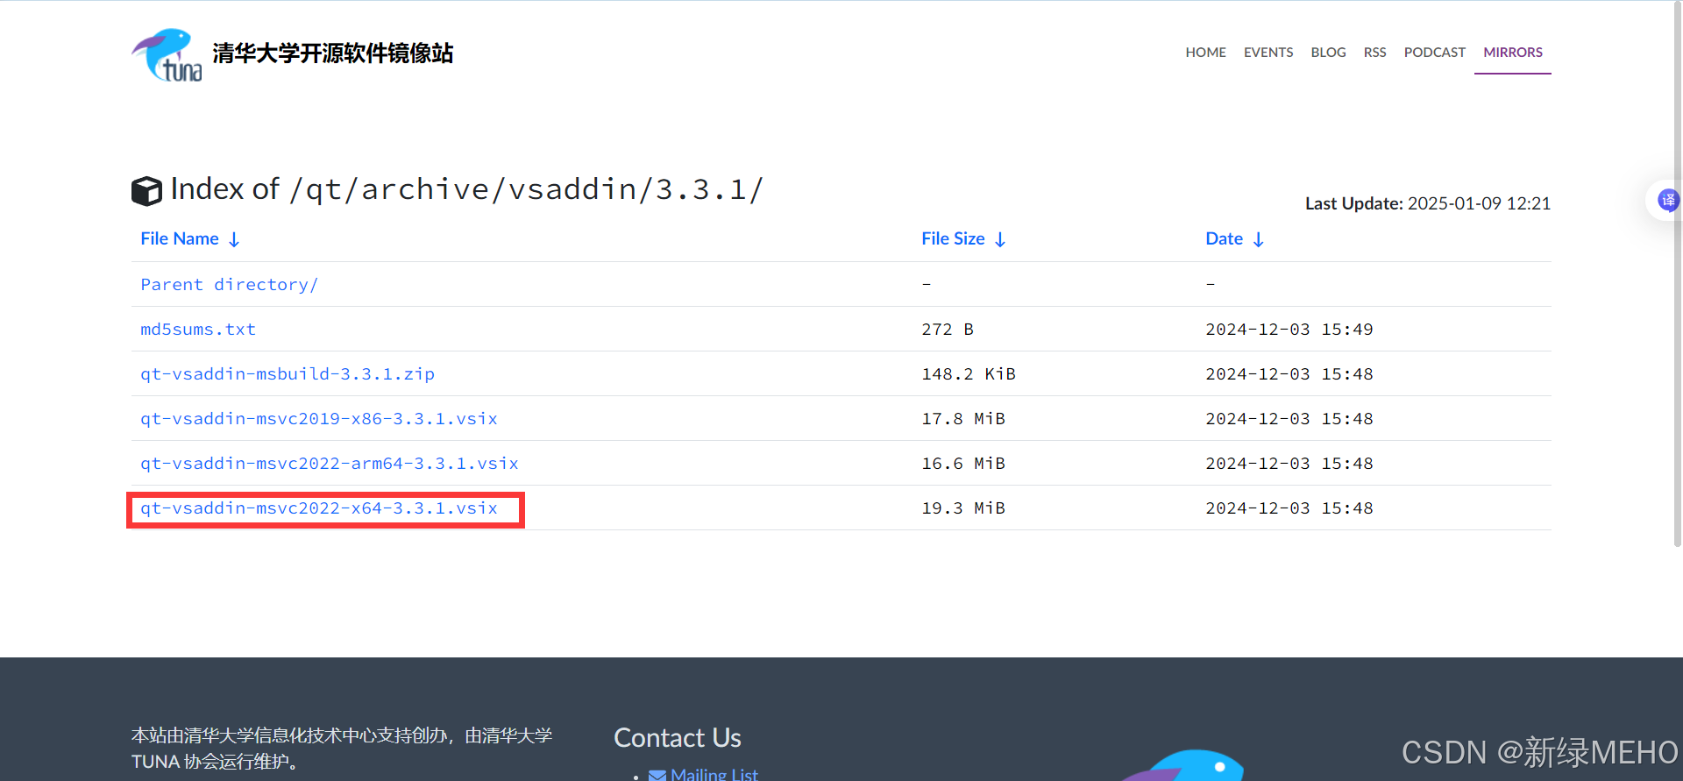Click the 19.3 MiB size cell
This screenshot has height=781, width=1683.
[963, 508]
